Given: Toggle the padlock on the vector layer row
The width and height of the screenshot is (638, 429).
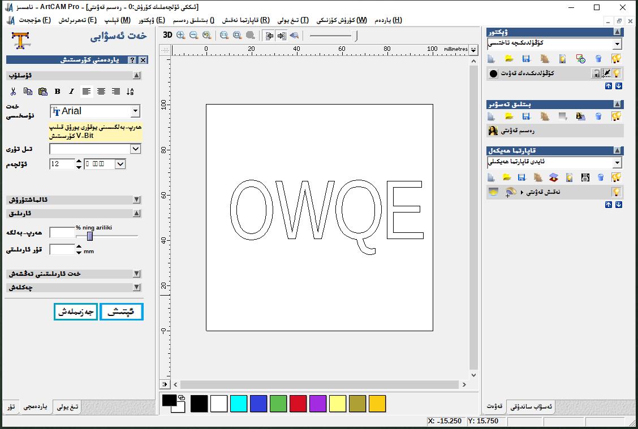Looking at the screenshot, I should click(596, 73).
